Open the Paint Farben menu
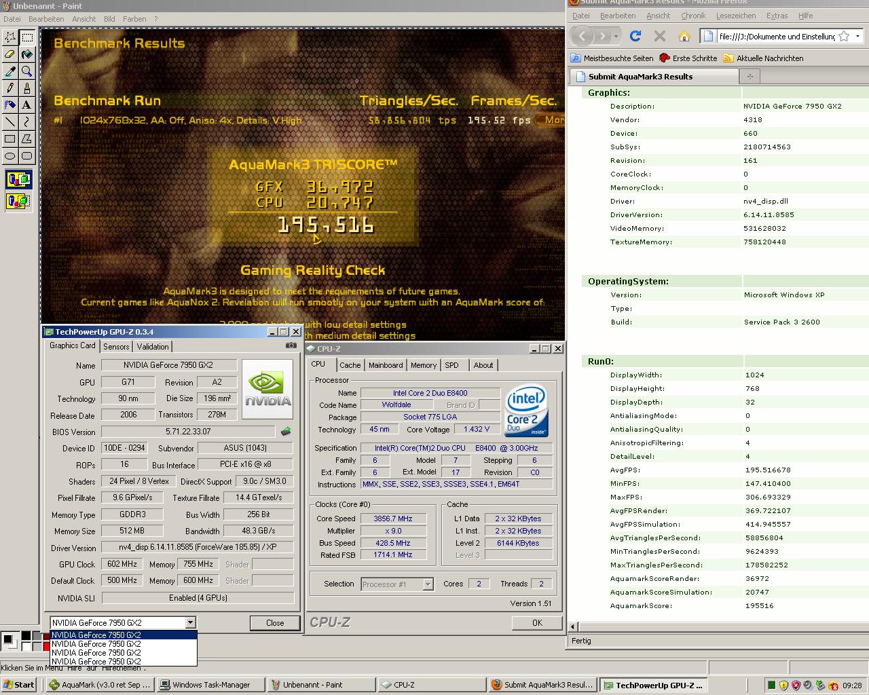 tap(134, 19)
